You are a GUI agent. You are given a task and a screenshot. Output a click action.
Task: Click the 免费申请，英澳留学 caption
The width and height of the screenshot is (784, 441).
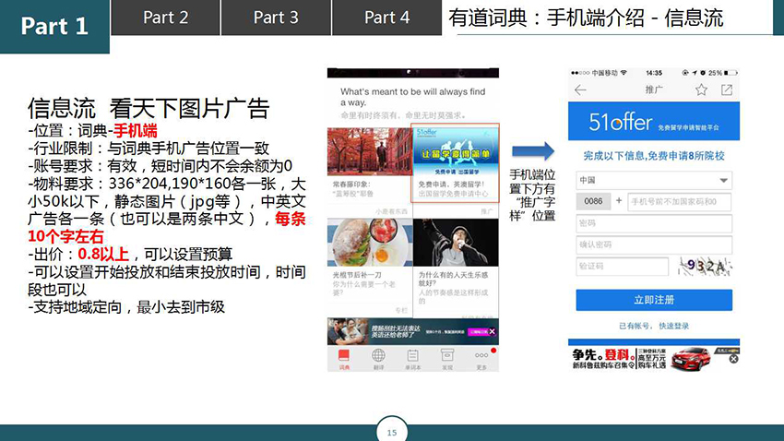click(451, 184)
